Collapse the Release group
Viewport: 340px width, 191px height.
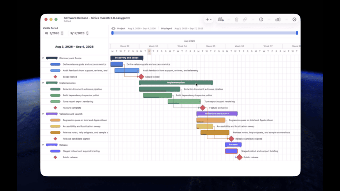pos(43,145)
